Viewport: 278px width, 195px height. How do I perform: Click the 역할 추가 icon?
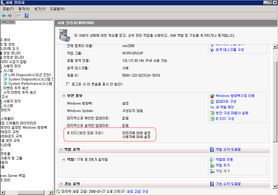click(212, 165)
